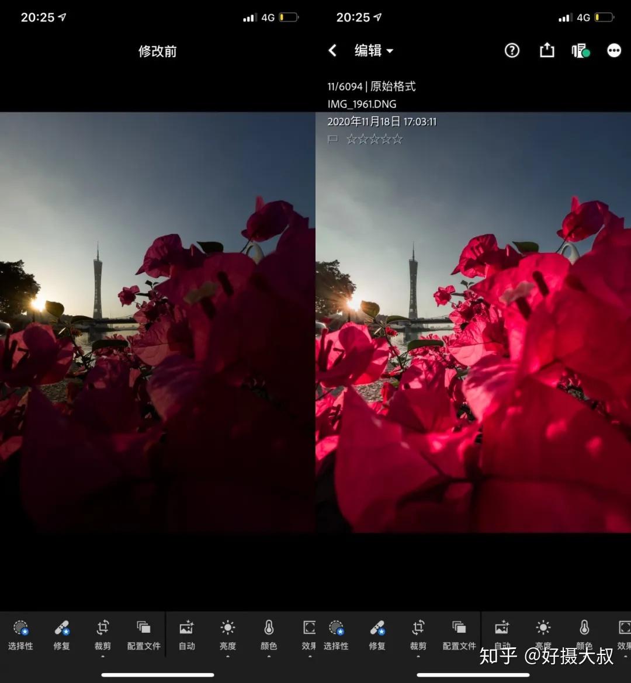Tap the IMG_1961.DNG filename text

[x=362, y=104]
